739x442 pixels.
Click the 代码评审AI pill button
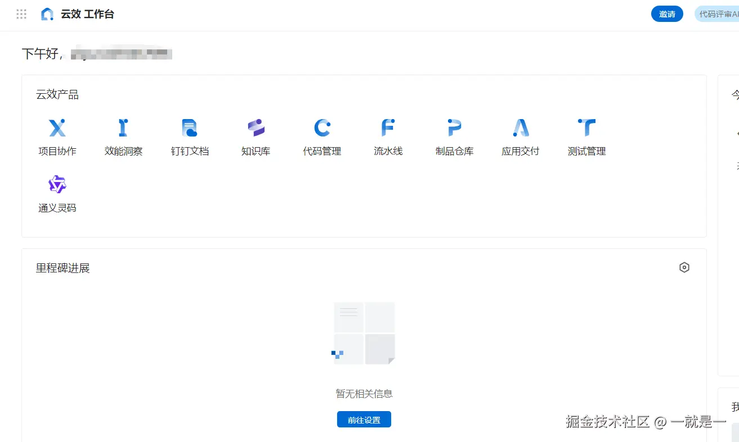coord(717,14)
